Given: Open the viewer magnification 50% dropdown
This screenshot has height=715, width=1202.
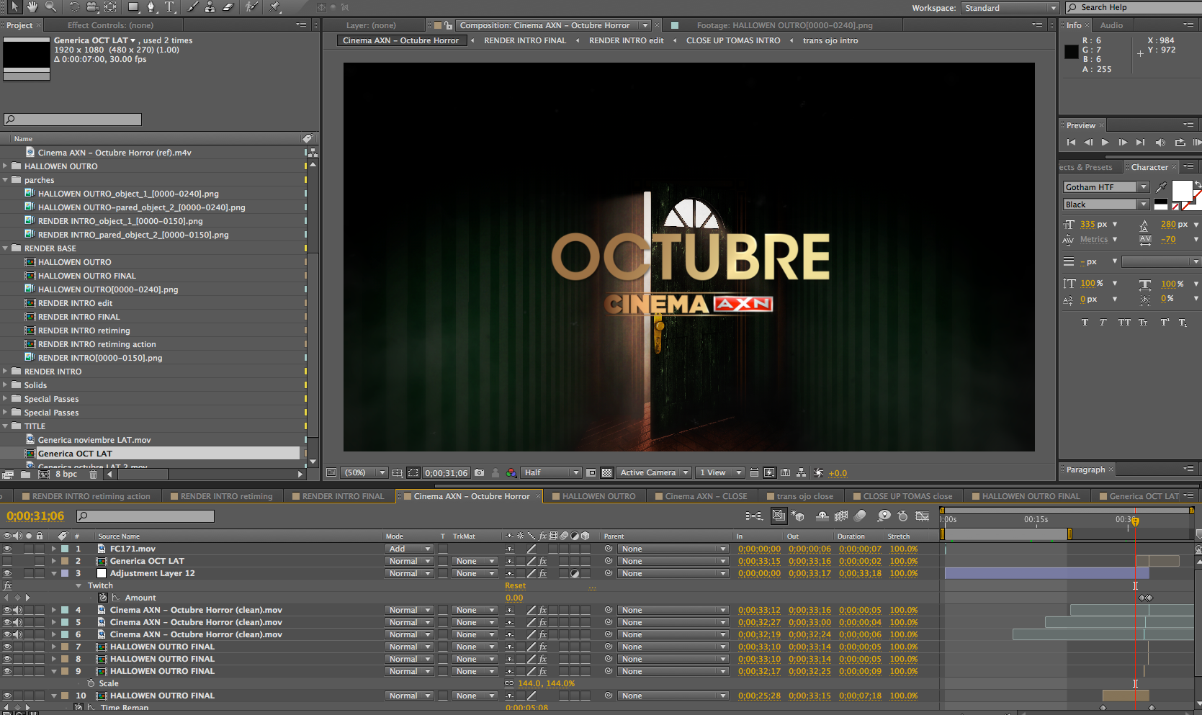Looking at the screenshot, I should pos(364,473).
